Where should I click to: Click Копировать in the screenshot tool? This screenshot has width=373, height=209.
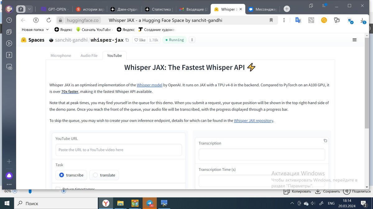297,191
